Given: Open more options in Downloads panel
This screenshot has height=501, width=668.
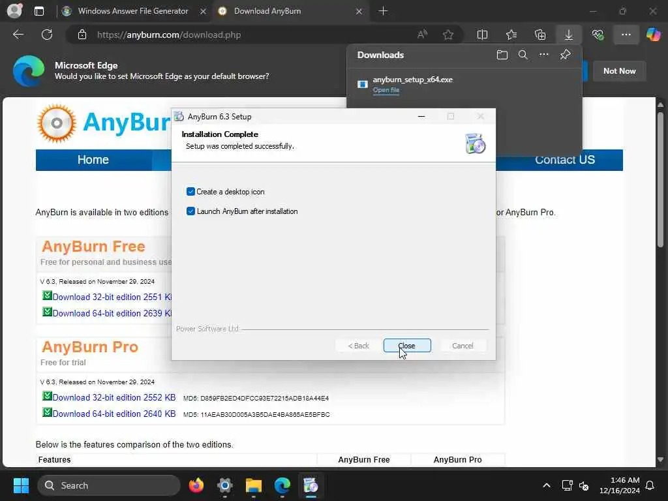Looking at the screenshot, I should coord(544,55).
